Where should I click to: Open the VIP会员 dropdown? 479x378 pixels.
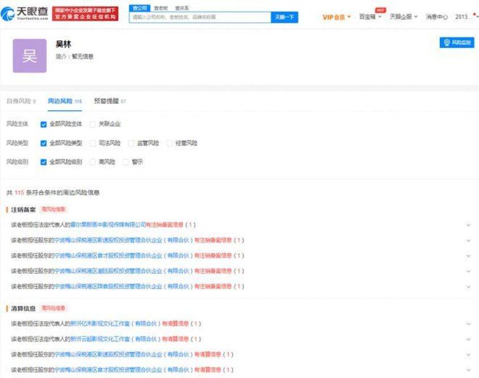click(x=337, y=17)
